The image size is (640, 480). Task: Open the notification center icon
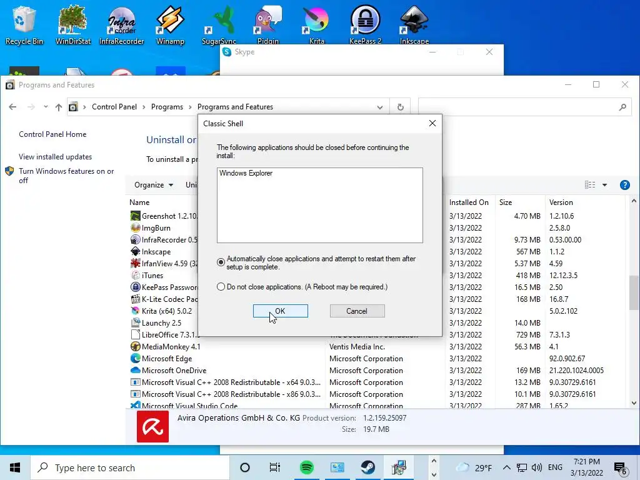pyautogui.click(x=620, y=467)
